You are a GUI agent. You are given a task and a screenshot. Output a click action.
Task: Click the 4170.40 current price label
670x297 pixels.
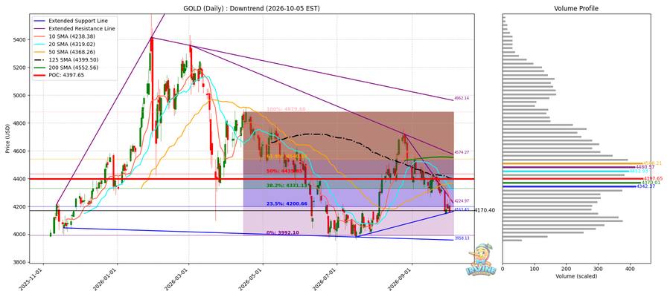click(485, 210)
